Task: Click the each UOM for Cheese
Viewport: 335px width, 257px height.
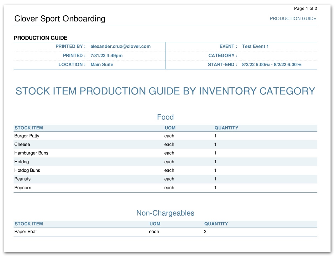Action: pos(169,144)
